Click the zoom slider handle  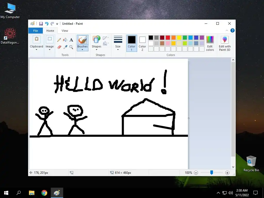tap(212, 172)
